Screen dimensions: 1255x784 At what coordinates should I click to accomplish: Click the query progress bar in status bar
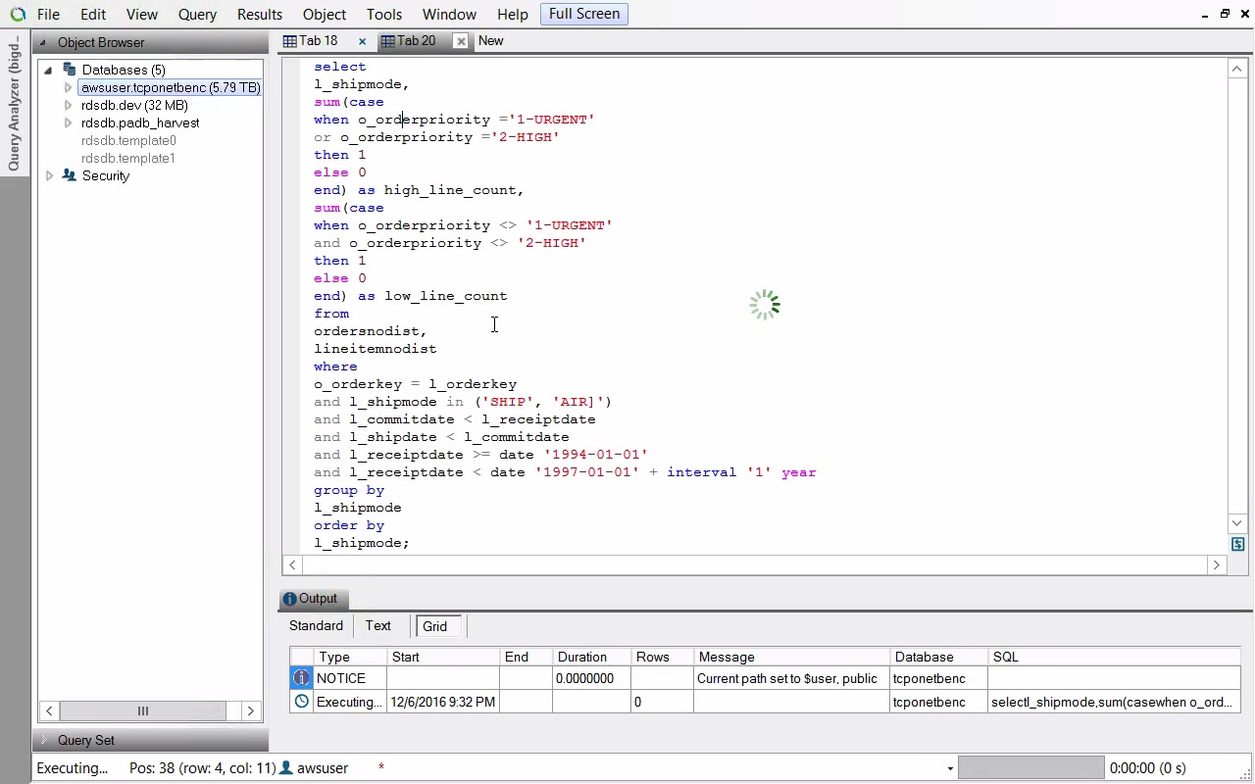(1030, 768)
